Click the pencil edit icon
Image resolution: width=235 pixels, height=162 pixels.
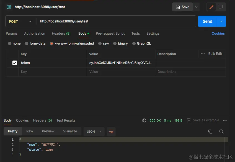tap(211, 7)
